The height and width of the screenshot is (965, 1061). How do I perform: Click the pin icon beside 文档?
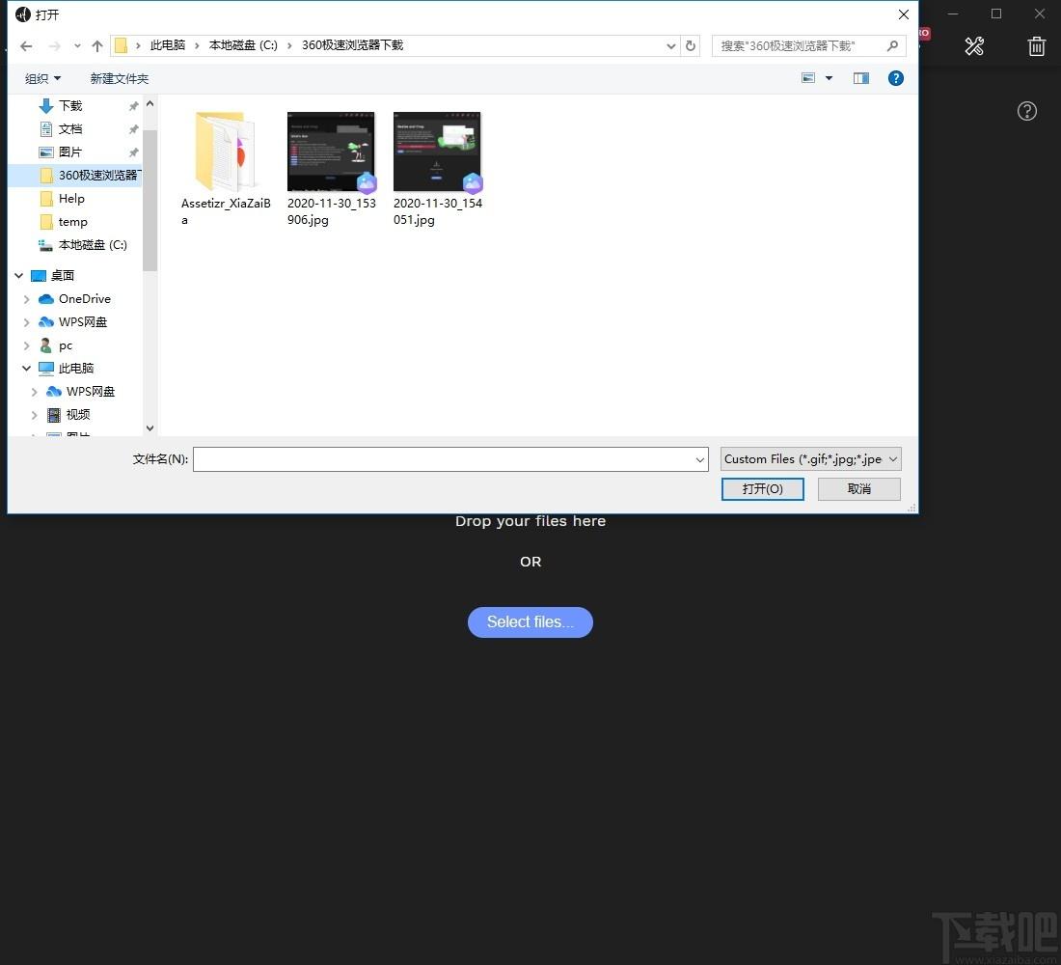[x=133, y=129]
